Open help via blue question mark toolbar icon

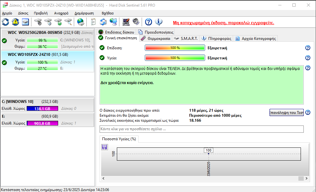point(149,22)
